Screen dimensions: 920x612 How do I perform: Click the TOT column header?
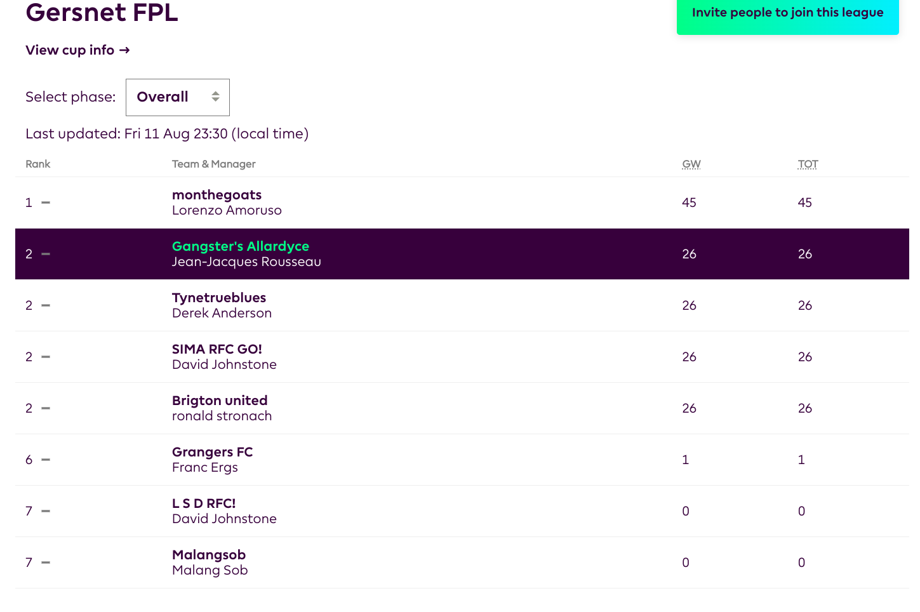(808, 164)
